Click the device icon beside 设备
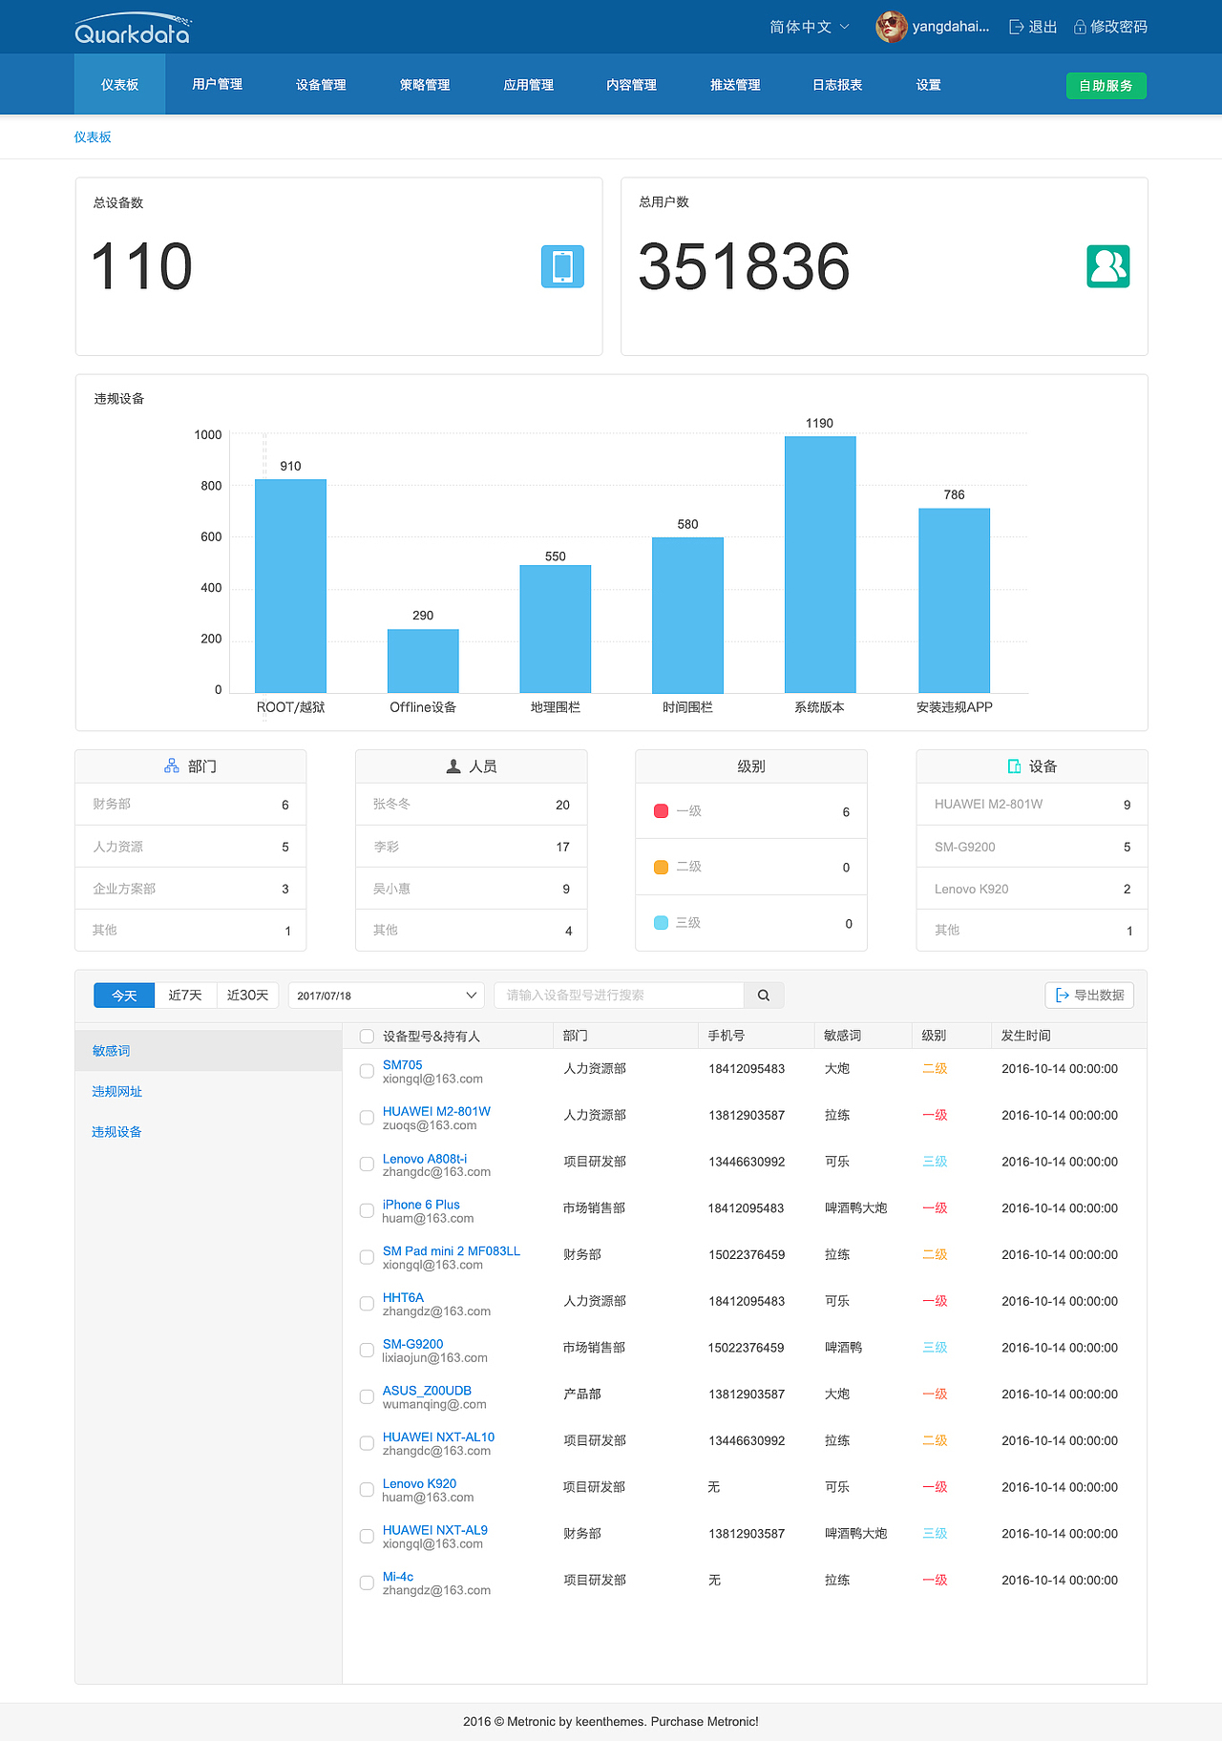The width and height of the screenshot is (1222, 1741). coord(1015,766)
